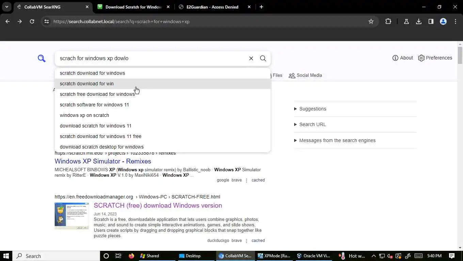
Task: Go forward in browser history
Action: (x=20, y=21)
